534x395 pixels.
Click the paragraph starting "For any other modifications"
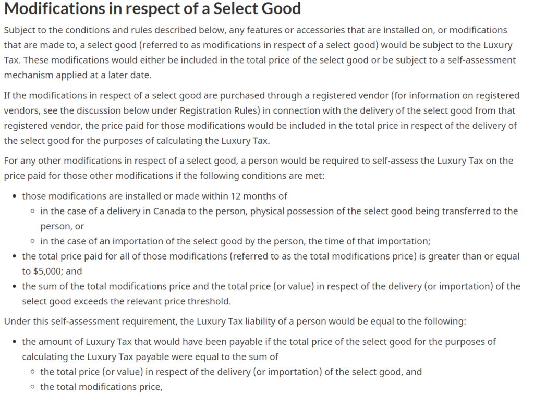pos(259,168)
